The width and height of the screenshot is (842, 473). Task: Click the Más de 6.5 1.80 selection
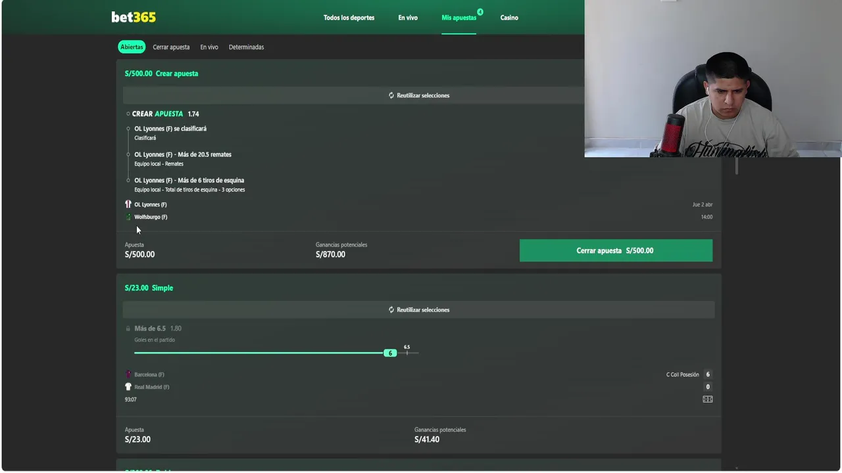158,328
